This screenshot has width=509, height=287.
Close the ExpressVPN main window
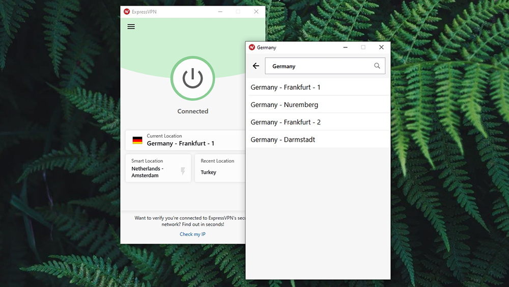256,12
